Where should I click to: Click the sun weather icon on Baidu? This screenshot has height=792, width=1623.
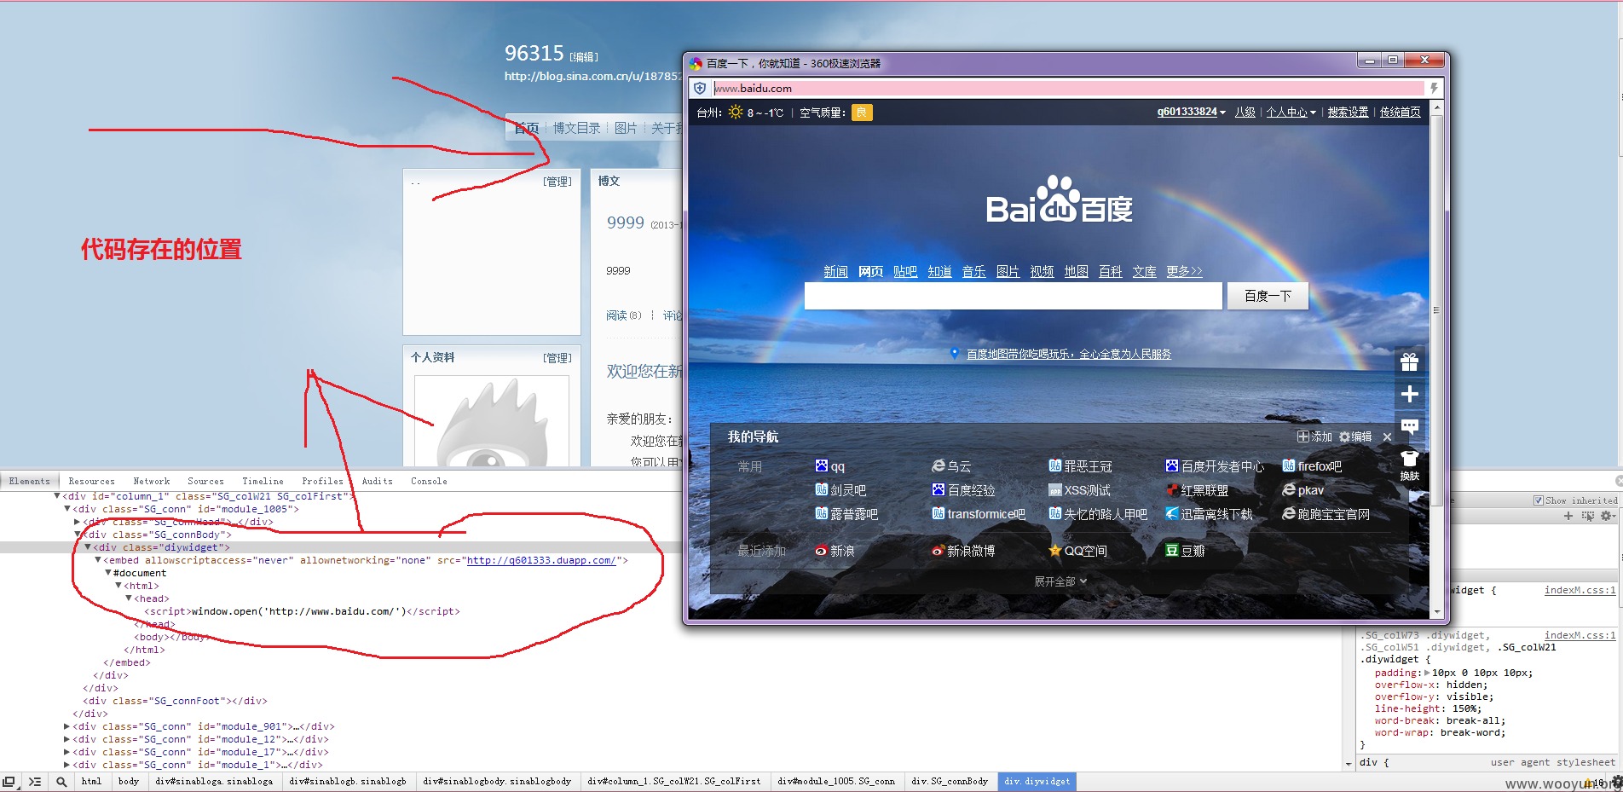click(x=735, y=112)
